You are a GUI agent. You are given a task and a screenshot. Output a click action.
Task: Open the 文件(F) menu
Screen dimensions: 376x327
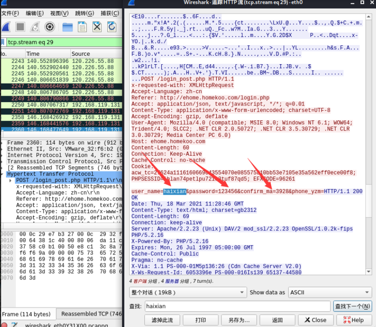[10, 13]
